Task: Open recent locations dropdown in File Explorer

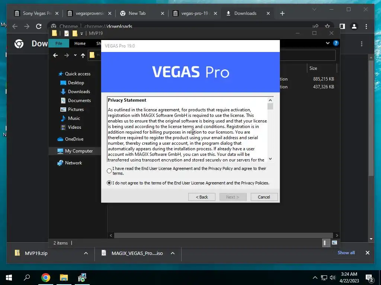Action: [x=75, y=56]
